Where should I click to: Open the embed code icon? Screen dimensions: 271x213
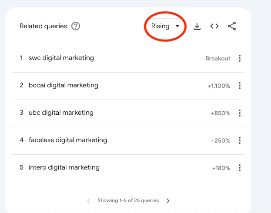tap(214, 26)
